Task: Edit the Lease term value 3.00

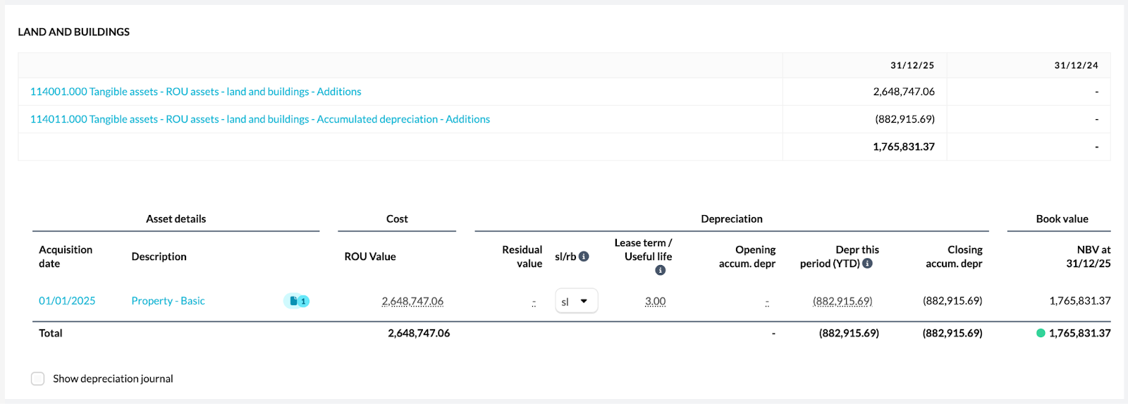Action: (655, 301)
